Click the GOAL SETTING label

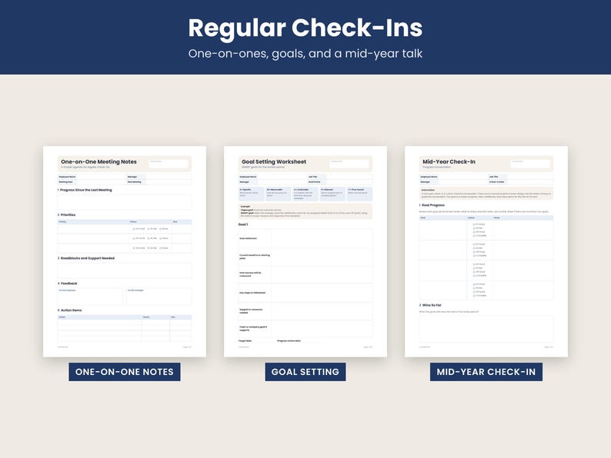[x=305, y=372]
